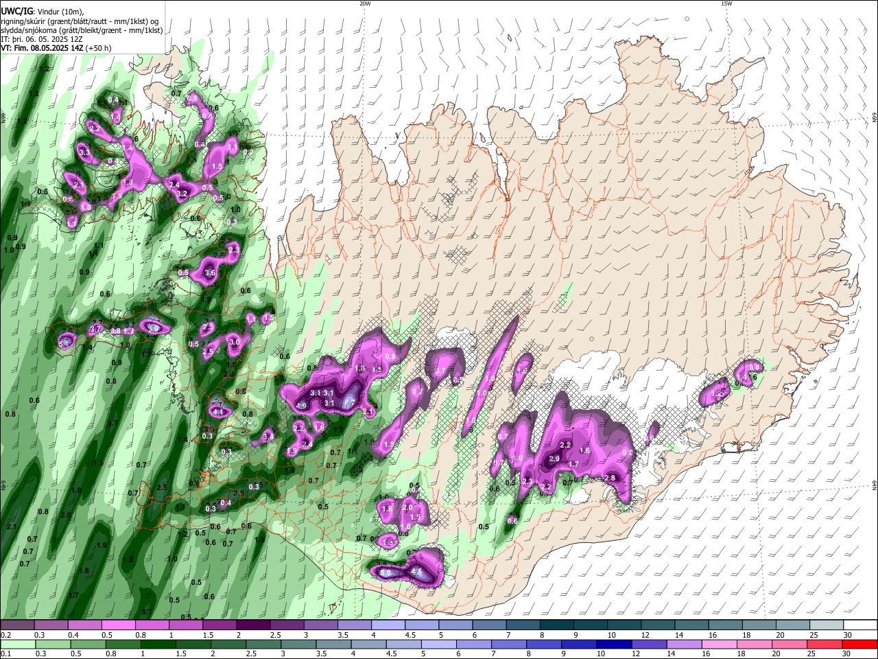The image size is (878, 659).
Task: Click the bright red swatch ending the rain scale
Action: point(861,644)
